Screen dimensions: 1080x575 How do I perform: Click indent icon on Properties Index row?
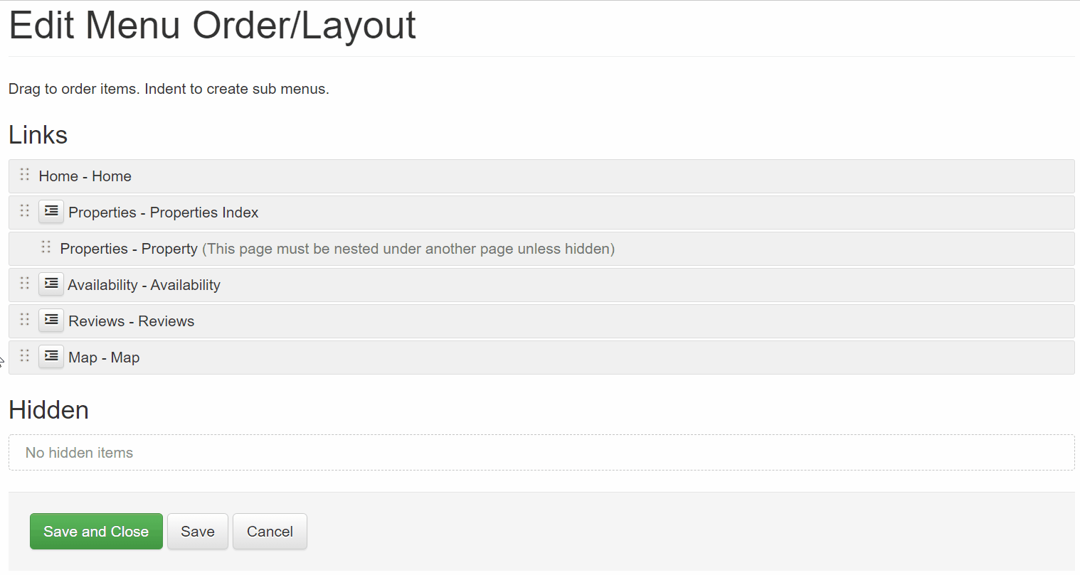click(51, 211)
